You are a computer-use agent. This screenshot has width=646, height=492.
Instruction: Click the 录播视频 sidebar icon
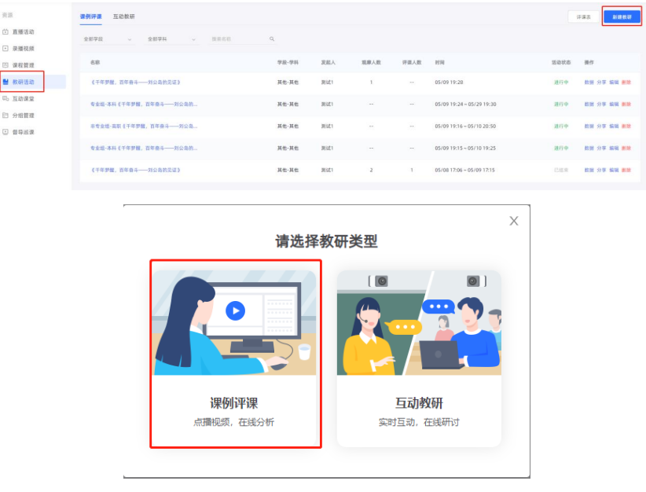click(x=6, y=49)
